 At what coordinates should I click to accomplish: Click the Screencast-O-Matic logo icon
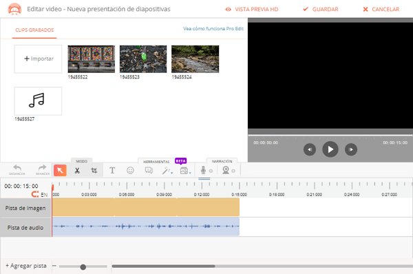click(14, 9)
